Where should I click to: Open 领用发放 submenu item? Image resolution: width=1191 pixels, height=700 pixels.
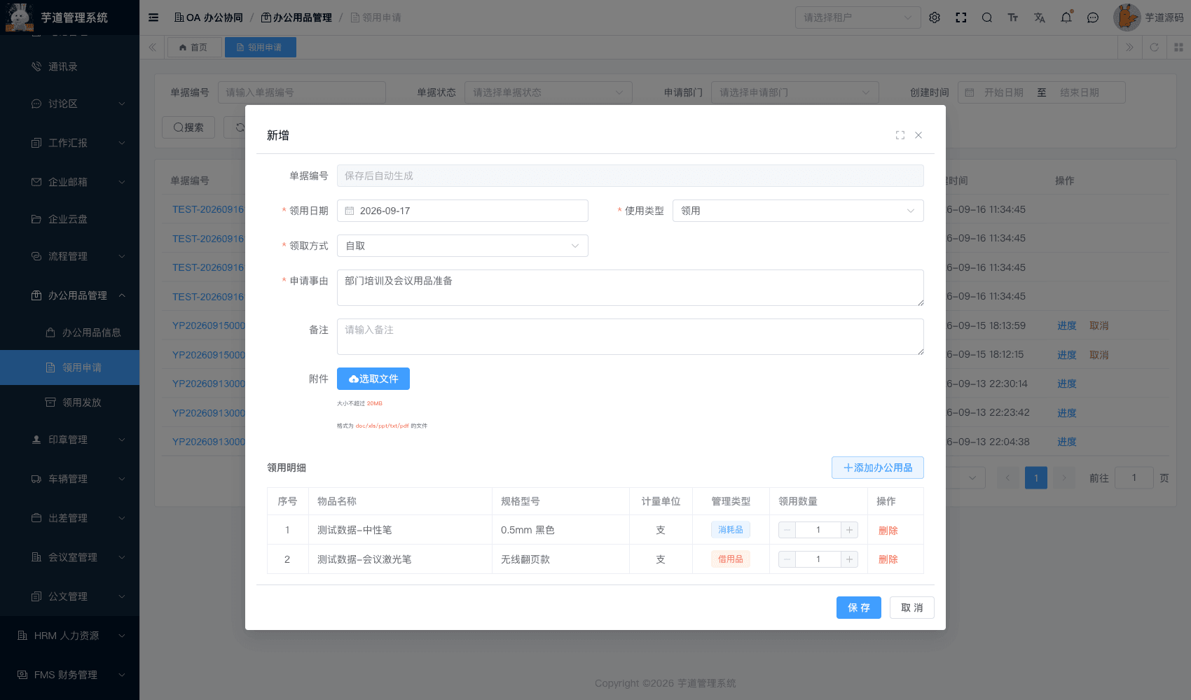70,402
